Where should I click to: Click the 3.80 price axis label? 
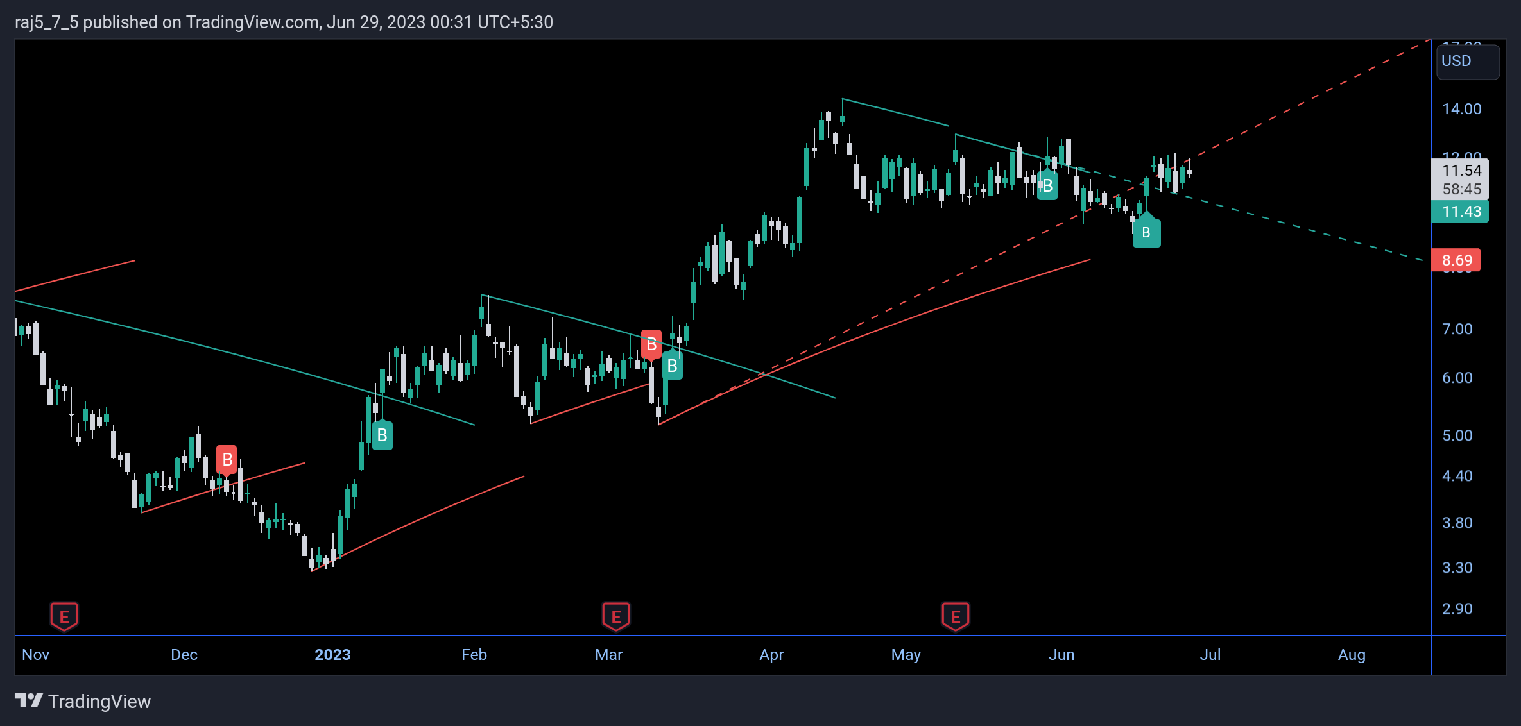tap(1457, 523)
